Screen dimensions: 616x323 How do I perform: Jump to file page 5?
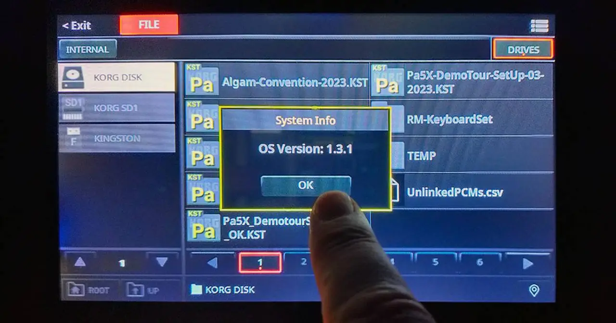(x=435, y=262)
